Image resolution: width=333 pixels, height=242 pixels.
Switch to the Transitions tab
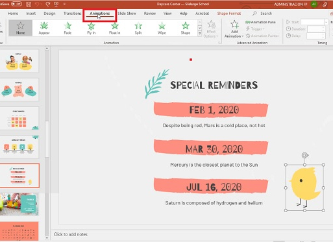[72, 14]
